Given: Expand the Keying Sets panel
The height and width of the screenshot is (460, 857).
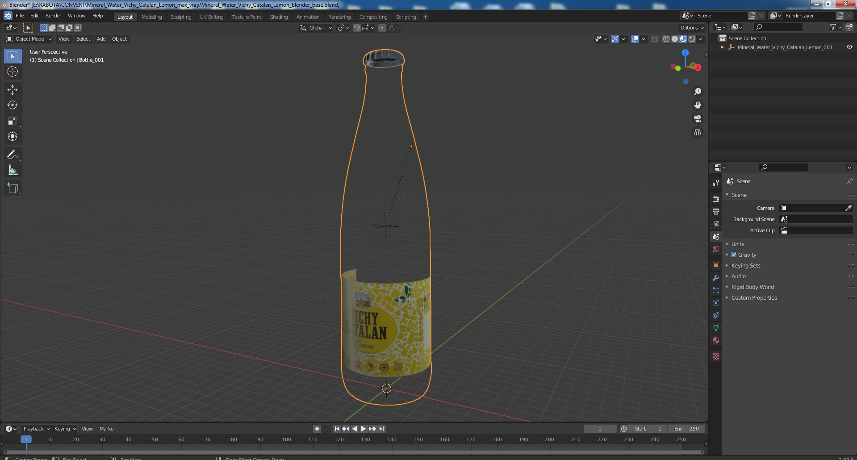Looking at the screenshot, I should pos(746,265).
